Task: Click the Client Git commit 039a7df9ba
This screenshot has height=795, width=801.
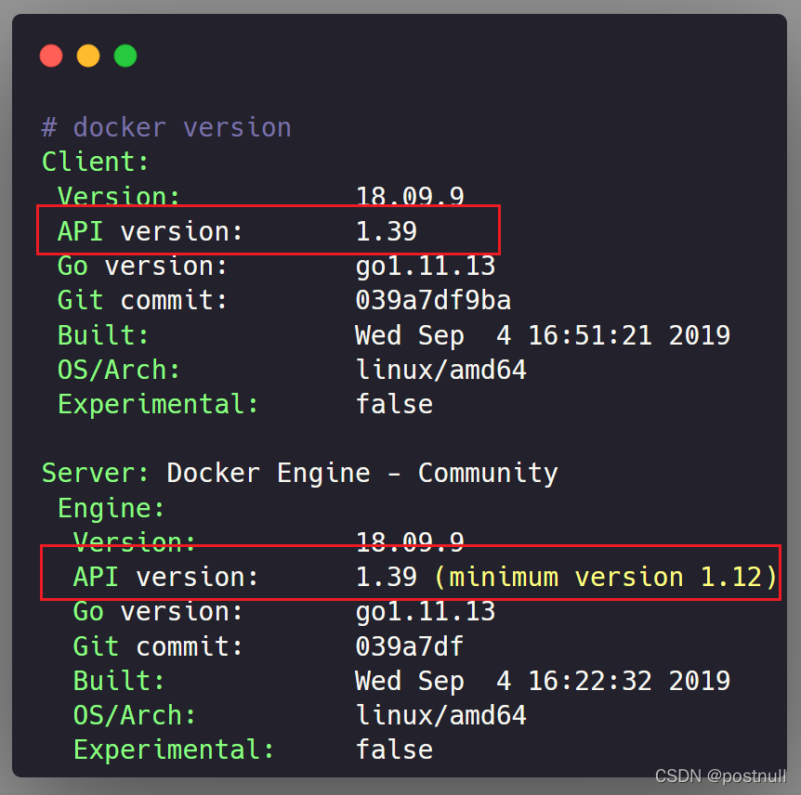Action: (x=433, y=301)
